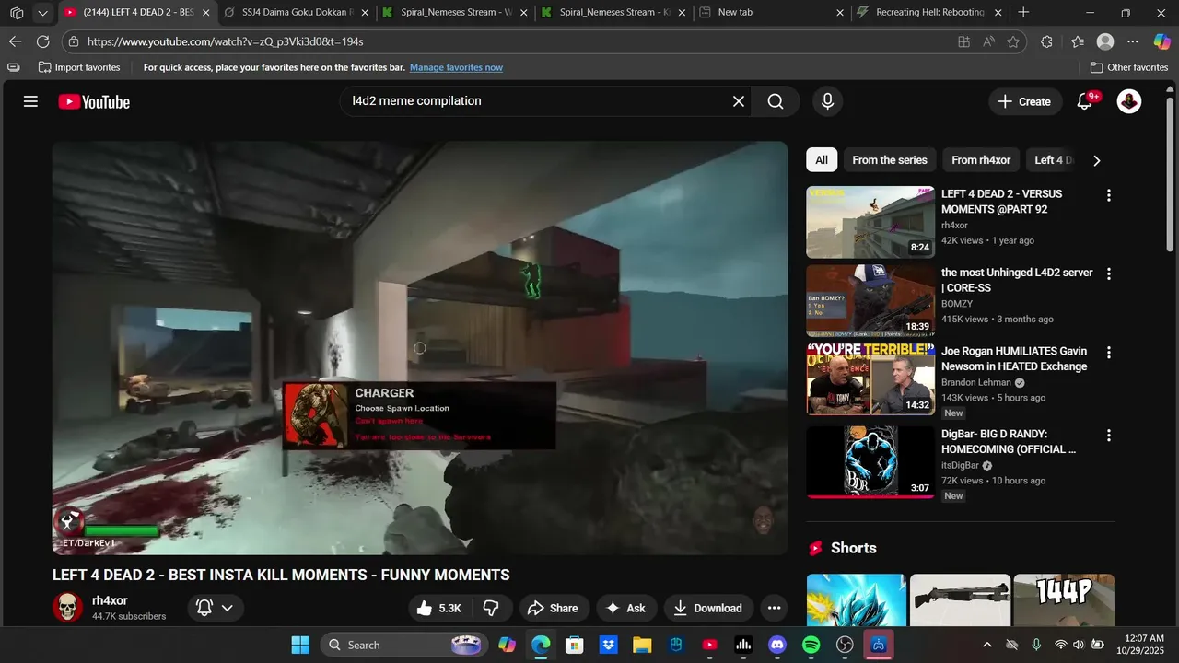Image resolution: width=1179 pixels, height=663 pixels.
Task: Open the browser extensions puzzle icon
Action: pyautogui.click(x=1046, y=41)
